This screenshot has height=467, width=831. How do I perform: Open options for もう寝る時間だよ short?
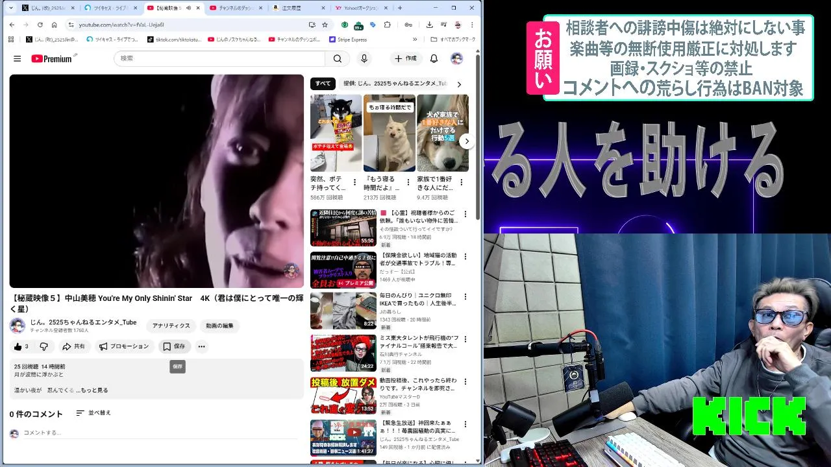[x=408, y=182]
